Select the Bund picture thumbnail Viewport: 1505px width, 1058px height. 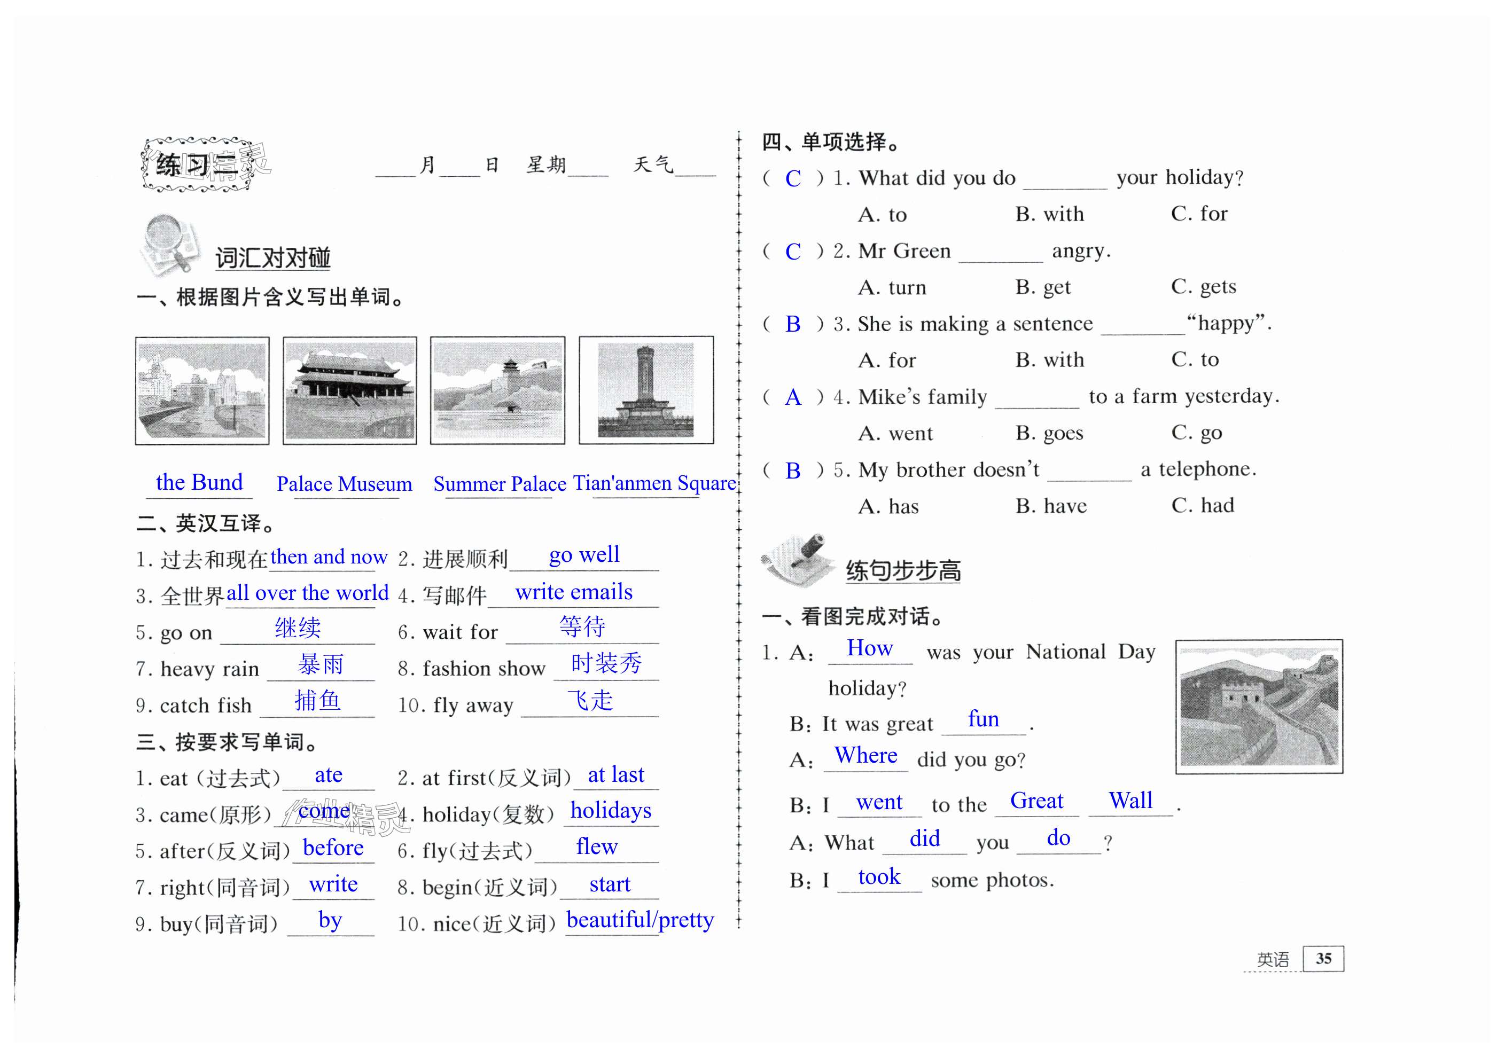tap(202, 390)
